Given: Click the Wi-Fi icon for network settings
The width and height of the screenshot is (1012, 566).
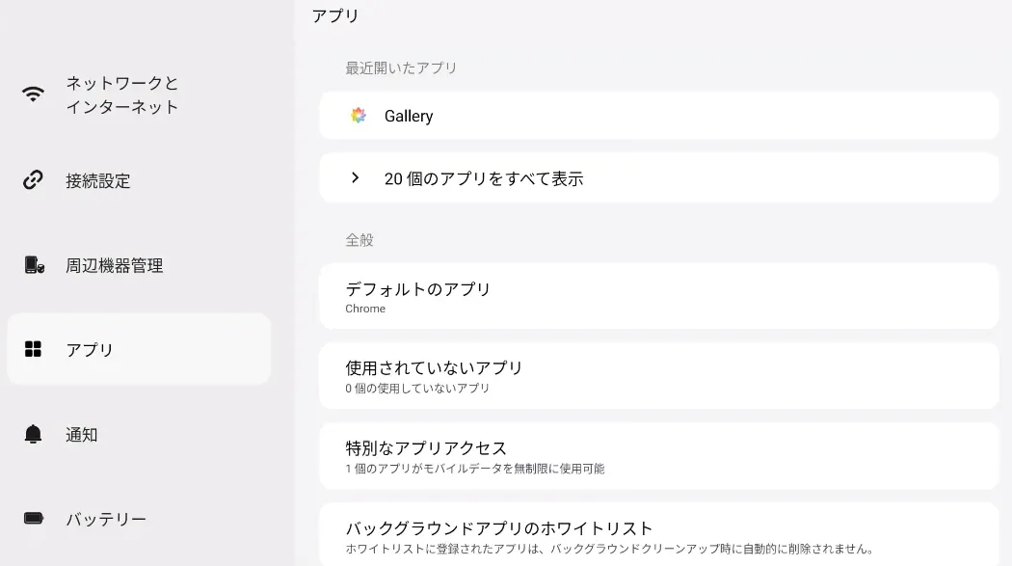Looking at the screenshot, I should 34,94.
